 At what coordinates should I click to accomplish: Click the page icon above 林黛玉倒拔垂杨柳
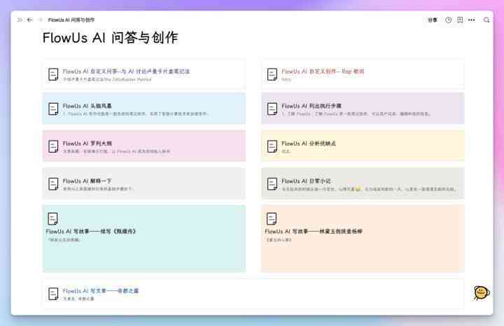[x=272, y=219]
